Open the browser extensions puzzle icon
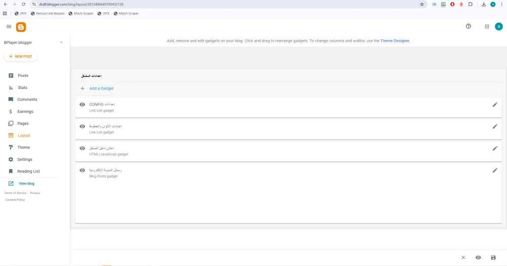The image size is (507, 266). click(x=470, y=4)
